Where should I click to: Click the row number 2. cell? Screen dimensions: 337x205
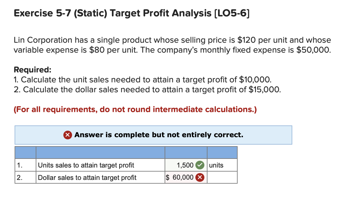(25, 177)
